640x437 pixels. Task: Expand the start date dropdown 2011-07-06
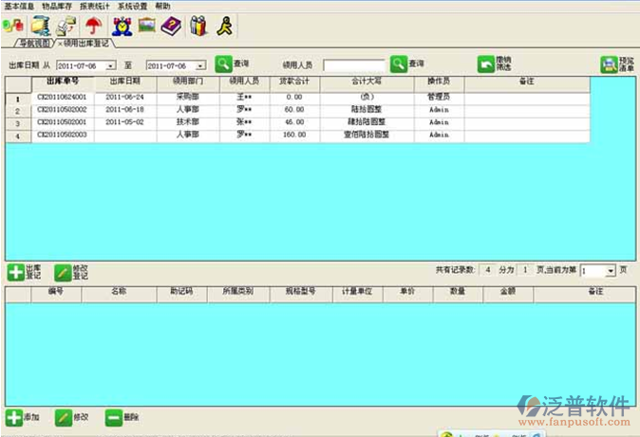coord(111,66)
